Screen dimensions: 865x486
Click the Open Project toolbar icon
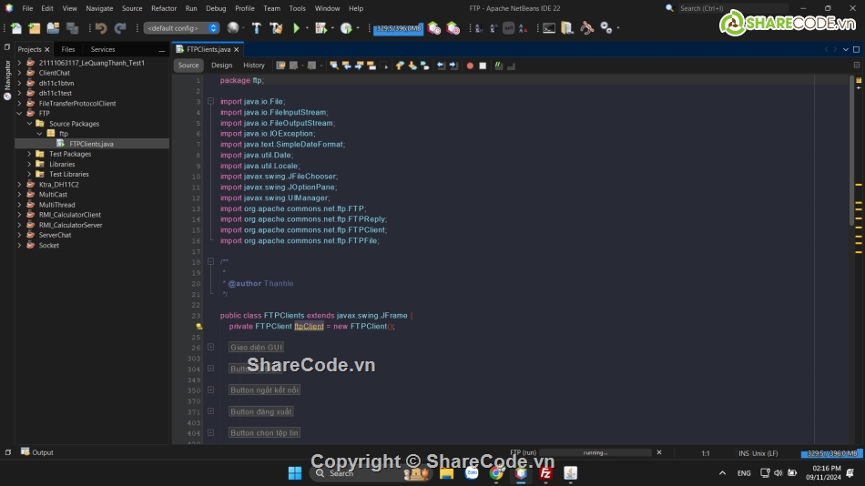click(x=53, y=28)
